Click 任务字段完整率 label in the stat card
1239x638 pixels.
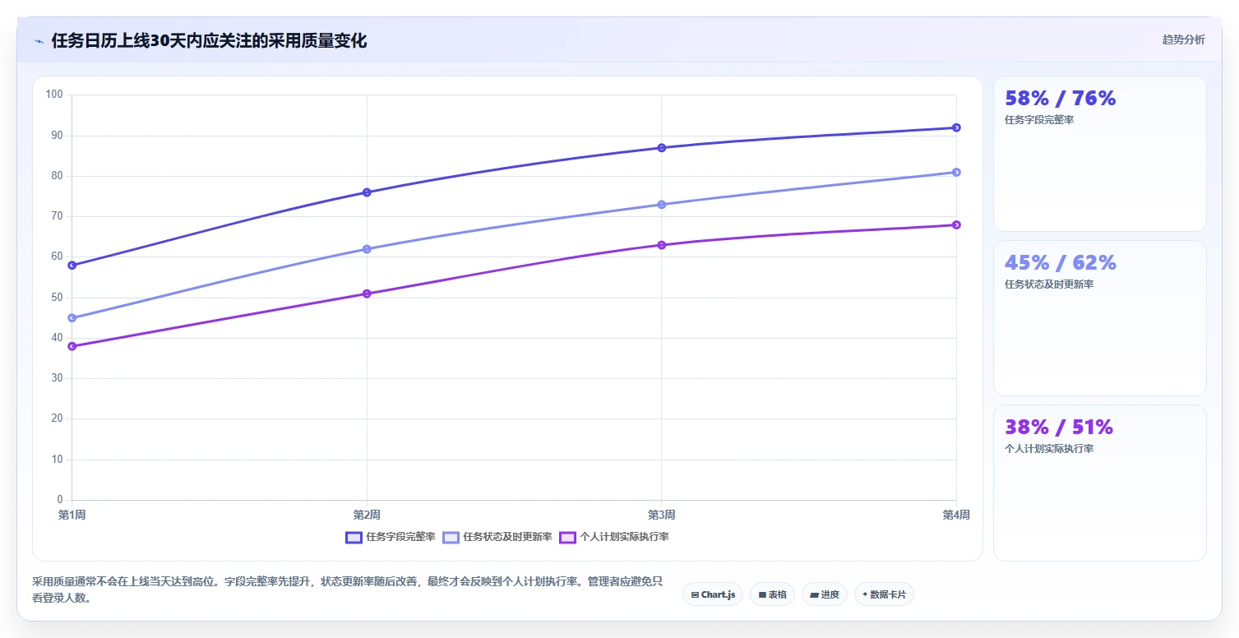1039,120
